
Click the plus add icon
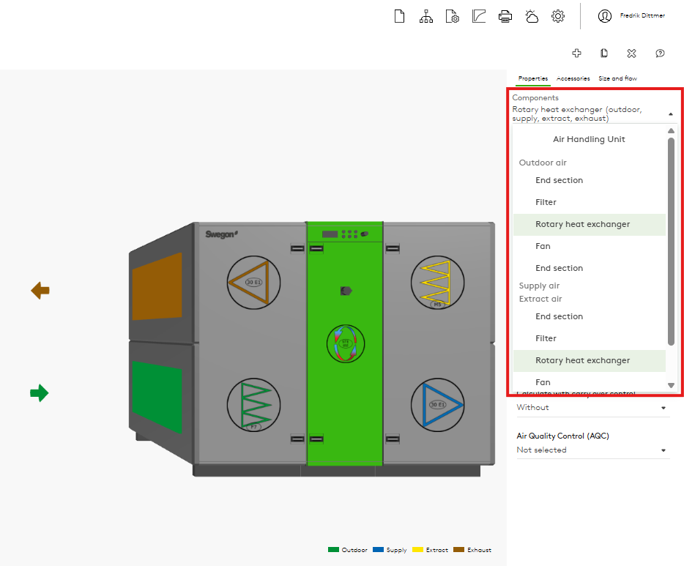click(577, 53)
